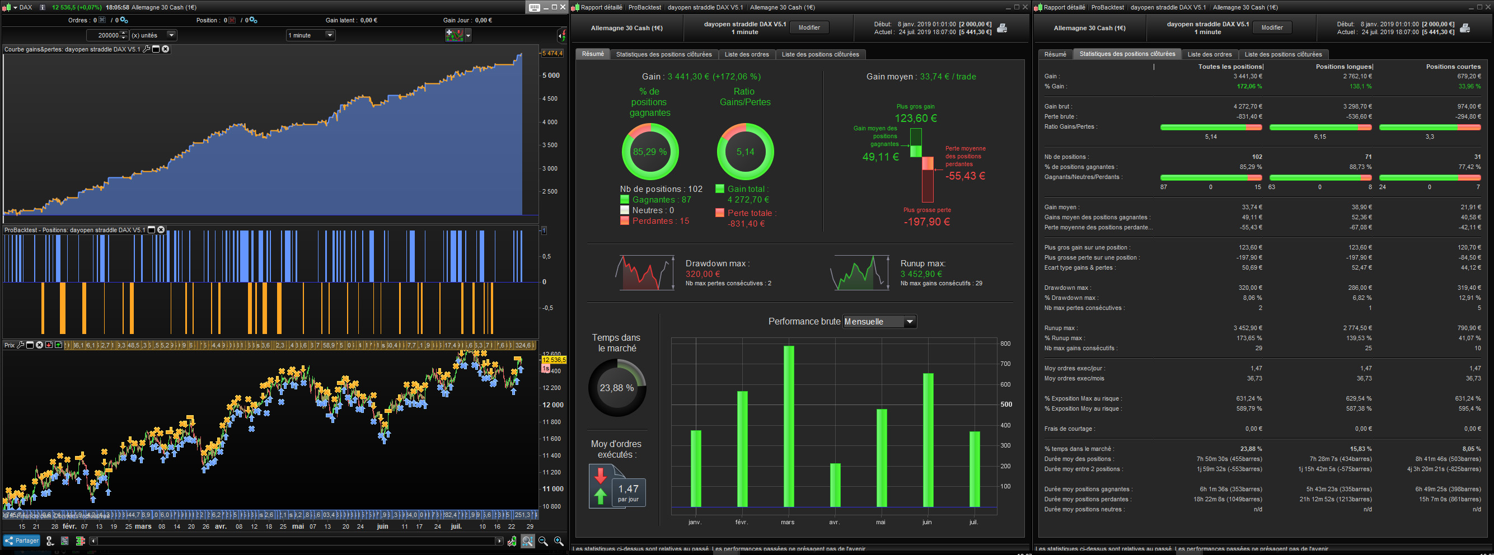
Task: Open the Prix panel wrench settings
Action: (x=20, y=345)
